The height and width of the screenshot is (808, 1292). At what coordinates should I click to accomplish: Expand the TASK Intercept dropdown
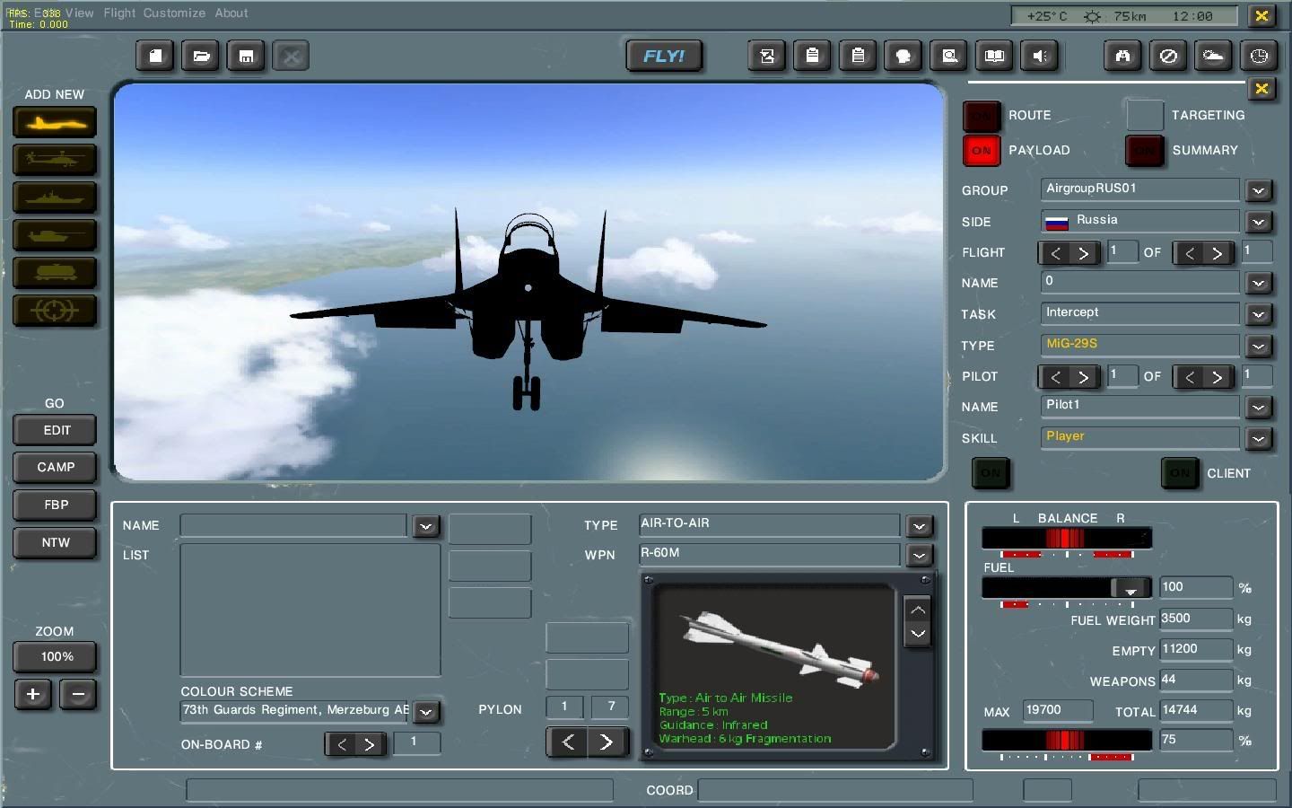(1258, 314)
